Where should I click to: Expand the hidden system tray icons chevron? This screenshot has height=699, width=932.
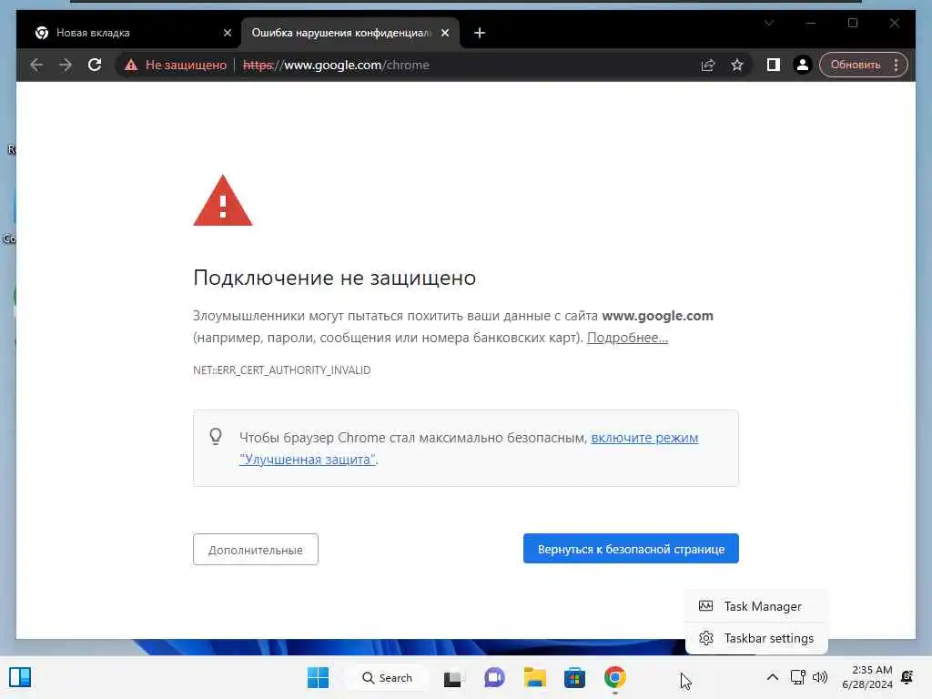coord(772,677)
